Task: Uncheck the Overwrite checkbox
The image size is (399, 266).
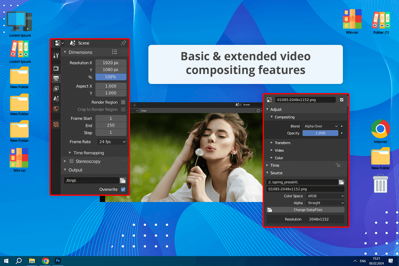Action: pyautogui.click(x=123, y=190)
